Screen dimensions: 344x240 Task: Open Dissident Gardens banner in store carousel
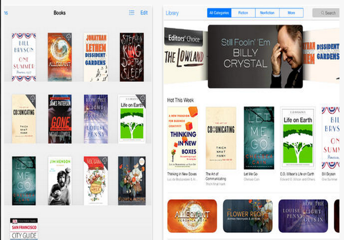[x=321, y=56]
